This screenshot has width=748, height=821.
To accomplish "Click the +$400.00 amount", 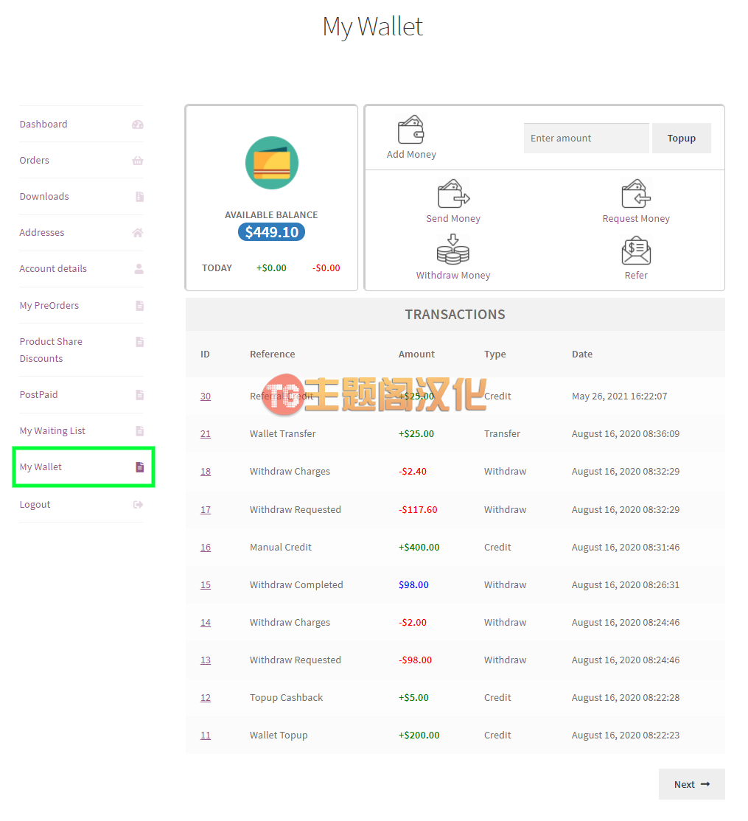I will click(419, 547).
